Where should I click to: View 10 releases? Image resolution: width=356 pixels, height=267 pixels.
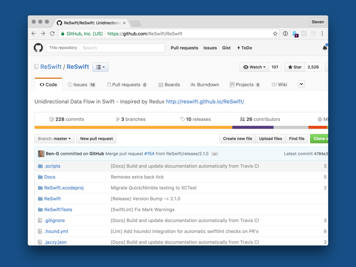click(x=195, y=119)
